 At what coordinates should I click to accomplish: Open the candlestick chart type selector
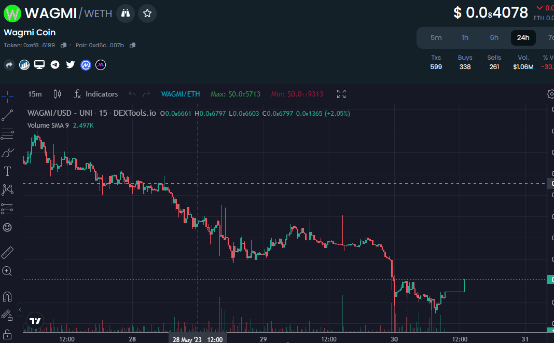(x=57, y=94)
